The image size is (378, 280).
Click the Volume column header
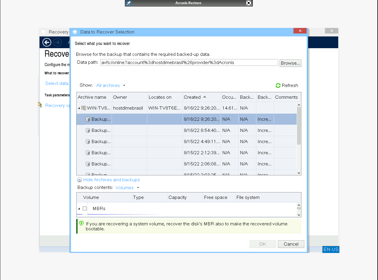pyautogui.click(x=104, y=197)
